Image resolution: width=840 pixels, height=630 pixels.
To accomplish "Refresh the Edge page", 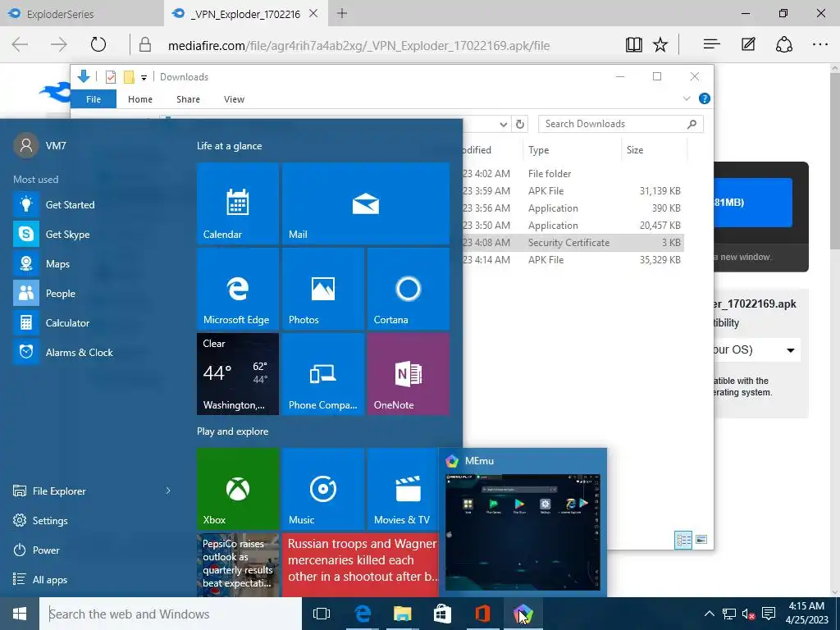I will 98,44.
